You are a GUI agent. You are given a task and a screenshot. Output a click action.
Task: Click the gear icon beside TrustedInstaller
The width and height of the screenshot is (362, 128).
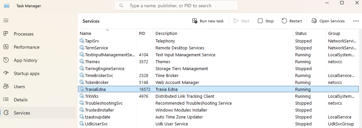(x=81, y=110)
